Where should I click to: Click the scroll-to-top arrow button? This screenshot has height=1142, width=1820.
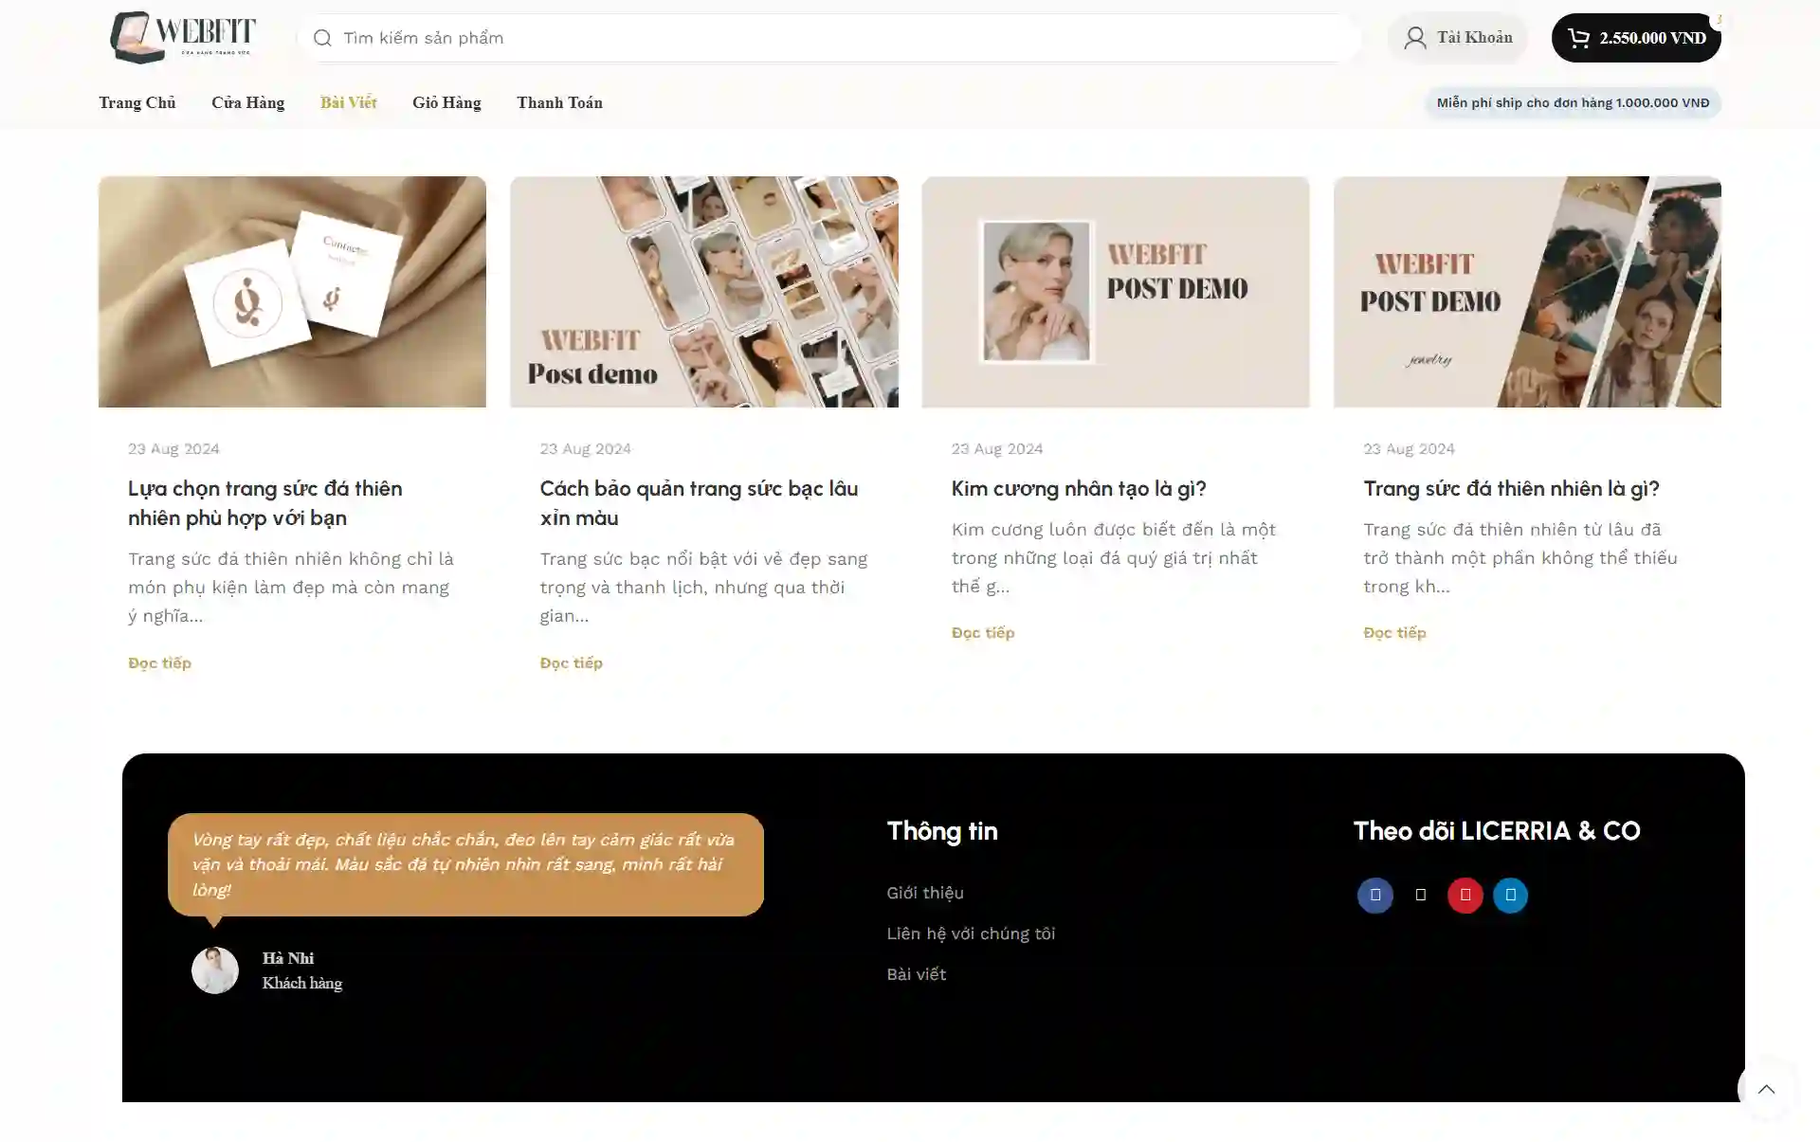click(x=1766, y=1089)
